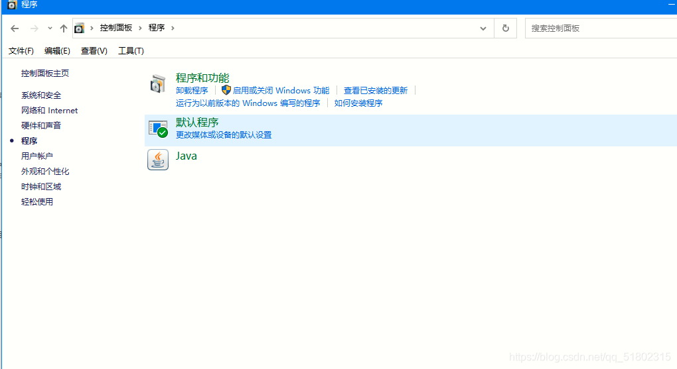Click the window title bar icon

coord(12,5)
